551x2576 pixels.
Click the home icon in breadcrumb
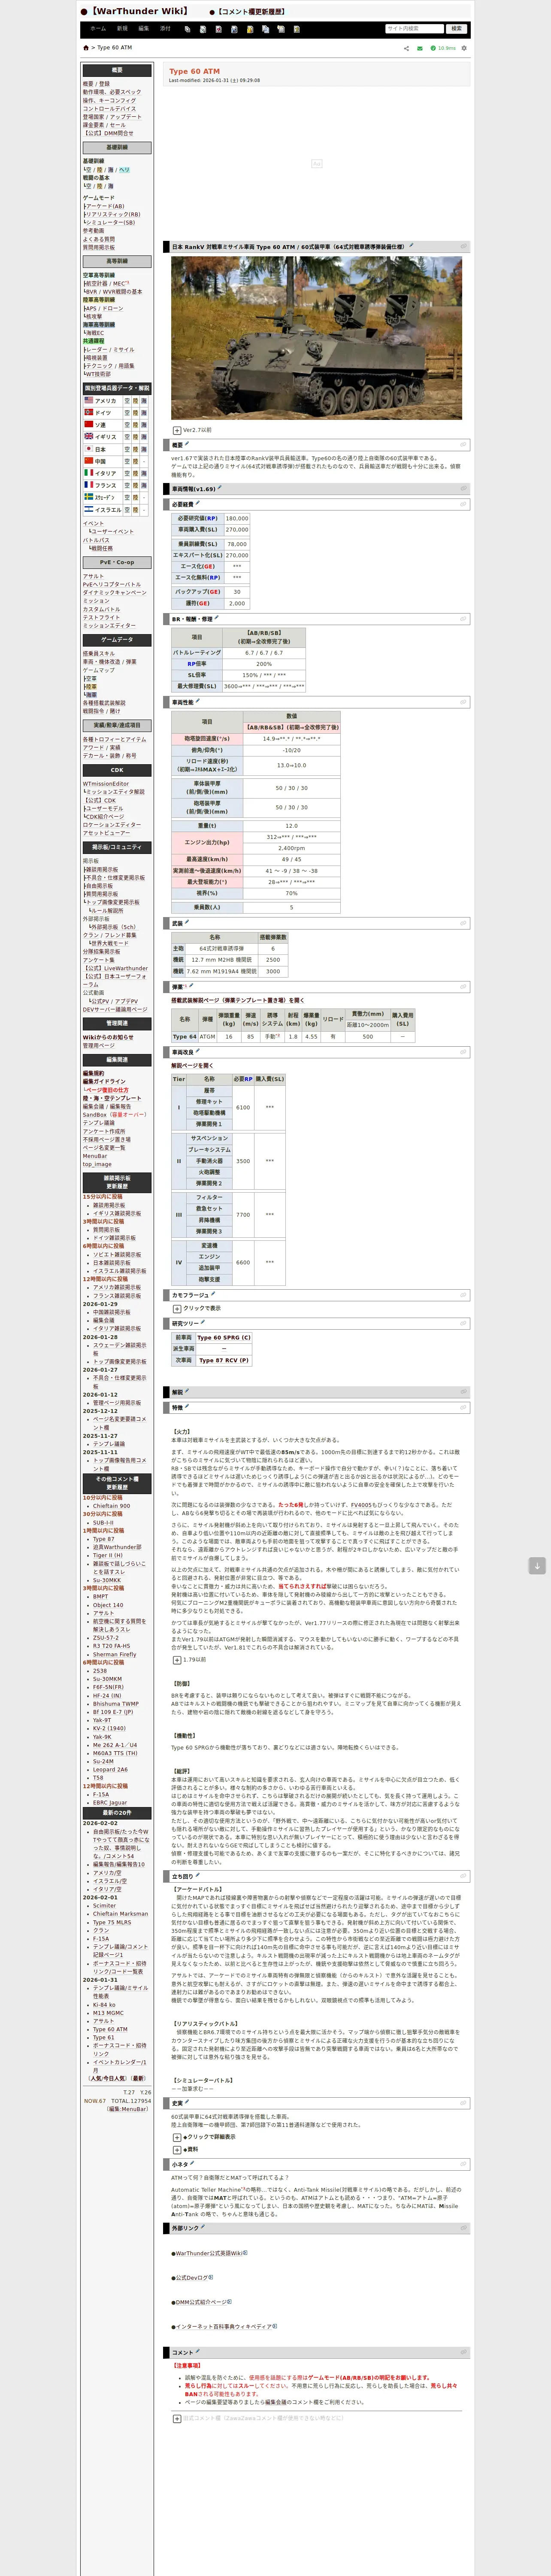coord(86,48)
